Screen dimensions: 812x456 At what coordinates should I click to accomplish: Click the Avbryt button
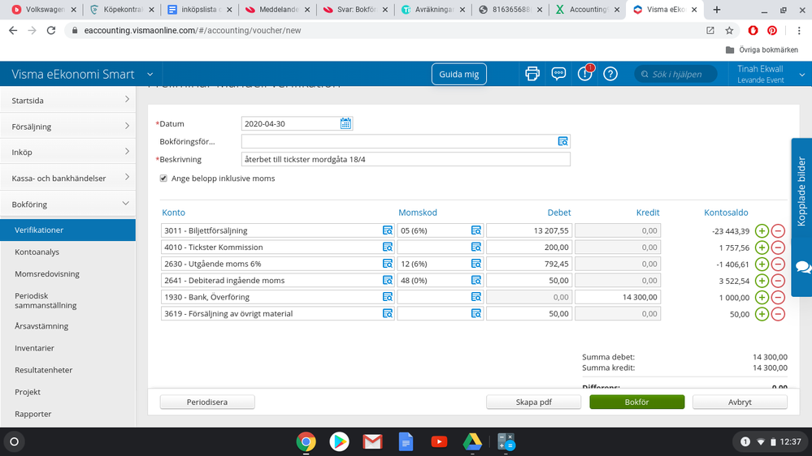740,402
